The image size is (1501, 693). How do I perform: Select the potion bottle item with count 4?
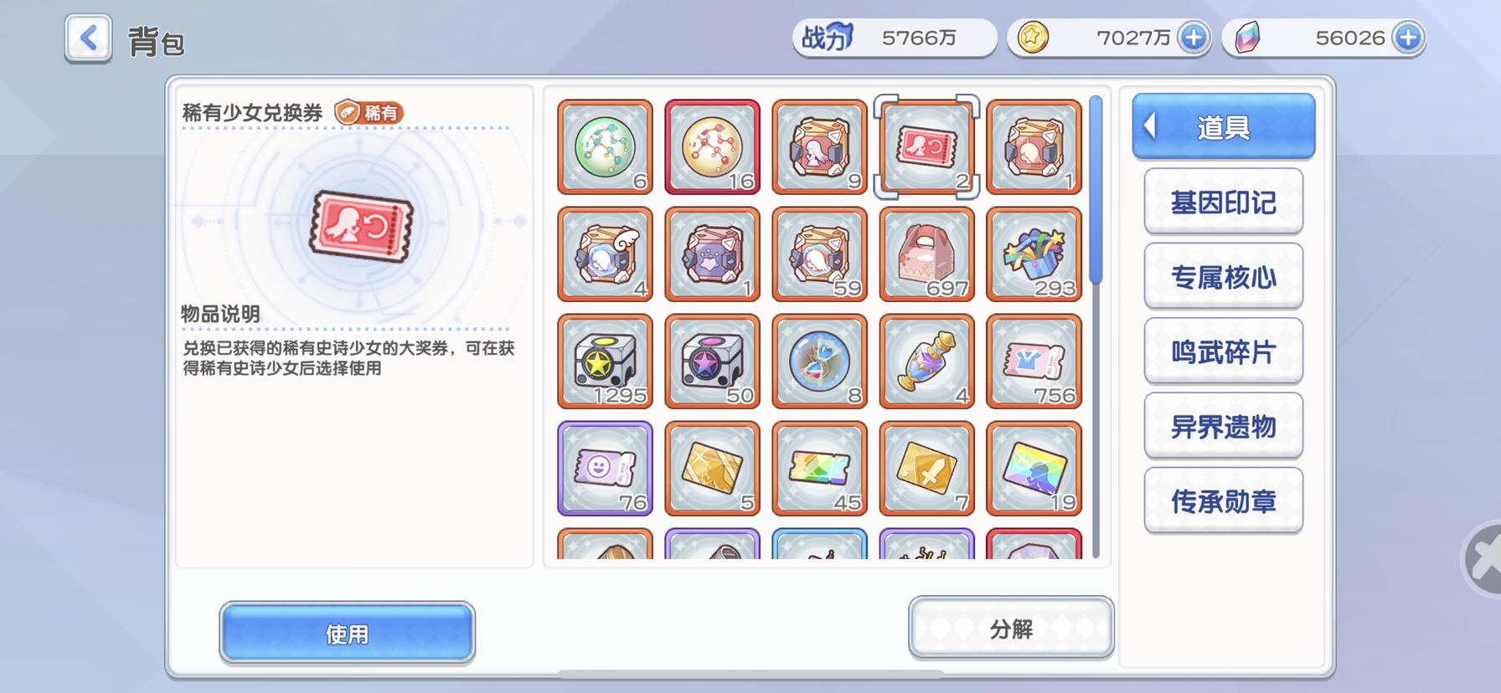point(926,362)
